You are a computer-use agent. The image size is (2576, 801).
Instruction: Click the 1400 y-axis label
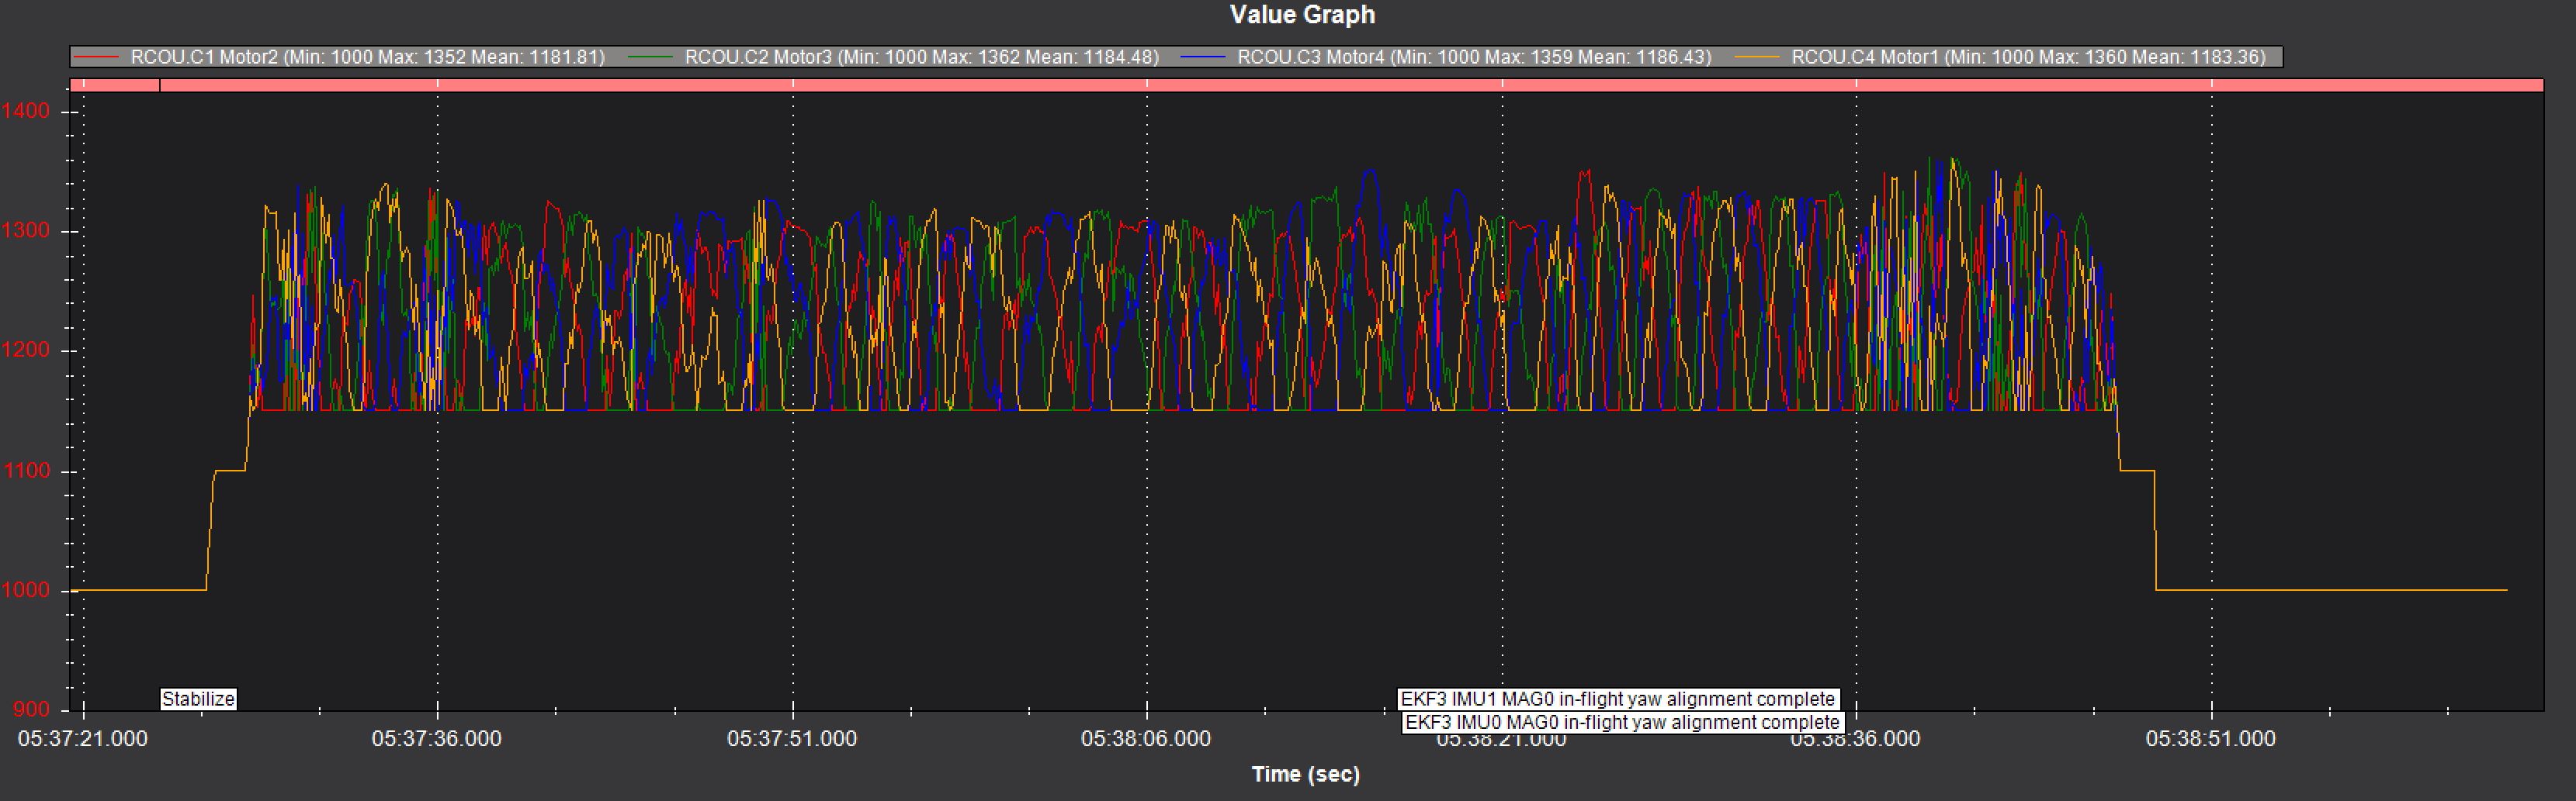[26, 111]
